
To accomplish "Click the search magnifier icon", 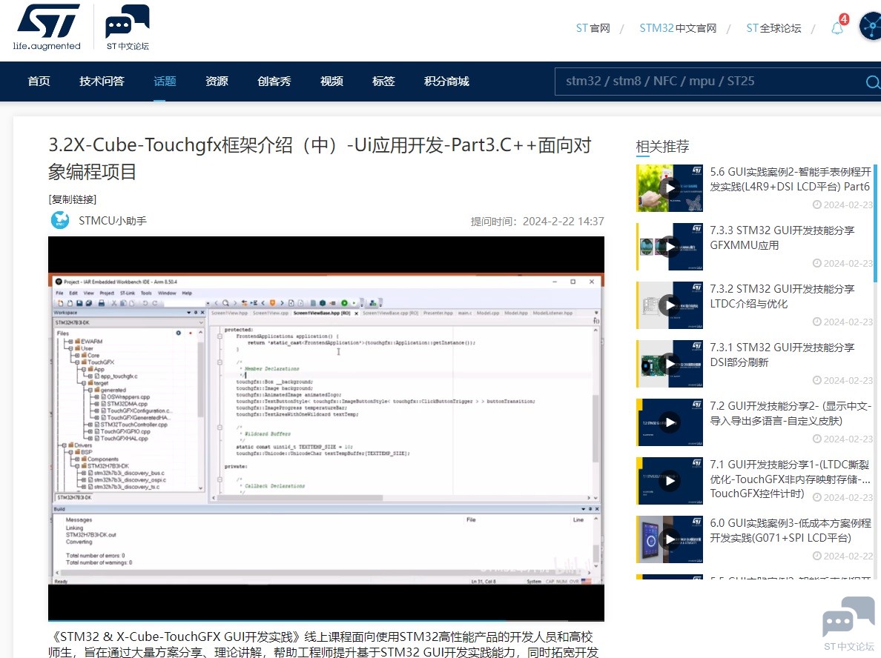I will [871, 82].
